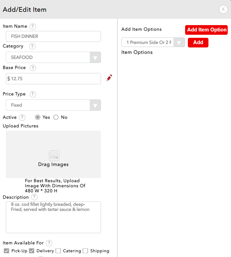Open the Base Price help tooltip icon
This screenshot has width=231, height=257.
[x=33, y=68]
